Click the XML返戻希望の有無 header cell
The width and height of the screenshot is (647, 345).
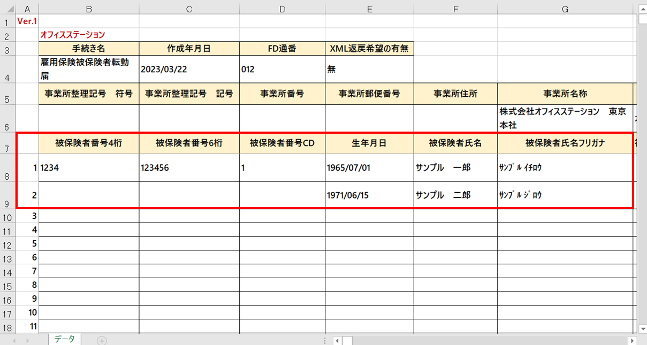coord(369,49)
